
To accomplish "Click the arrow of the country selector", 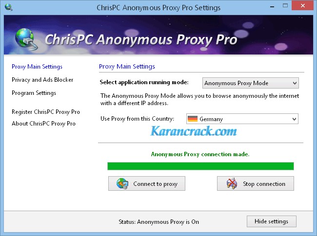I will pos(295,119).
